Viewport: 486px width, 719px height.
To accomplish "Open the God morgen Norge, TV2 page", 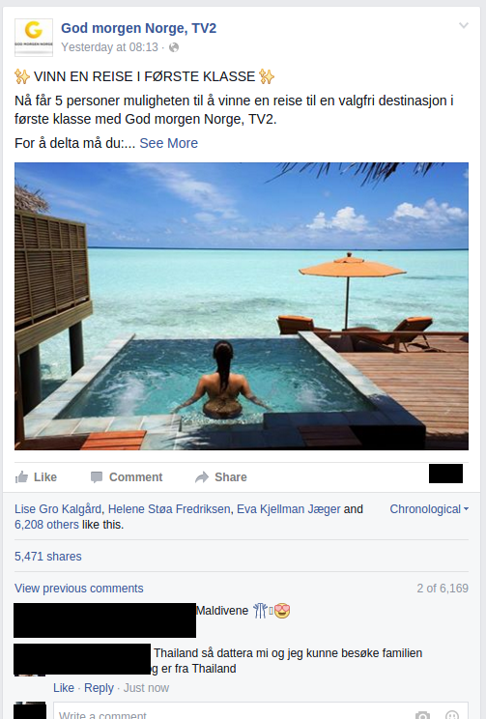I will [138, 28].
